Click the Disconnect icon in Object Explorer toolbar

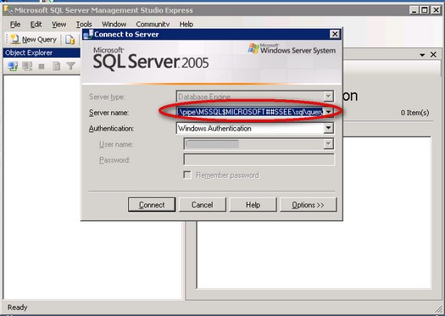[x=27, y=66]
